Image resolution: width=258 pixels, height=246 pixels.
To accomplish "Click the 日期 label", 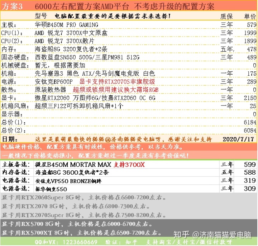I will click(10, 139).
